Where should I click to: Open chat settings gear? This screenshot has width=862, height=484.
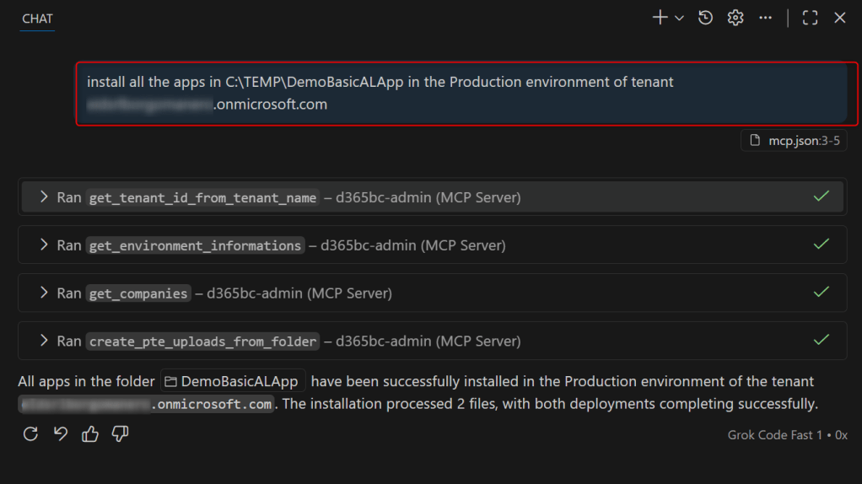click(x=735, y=18)
